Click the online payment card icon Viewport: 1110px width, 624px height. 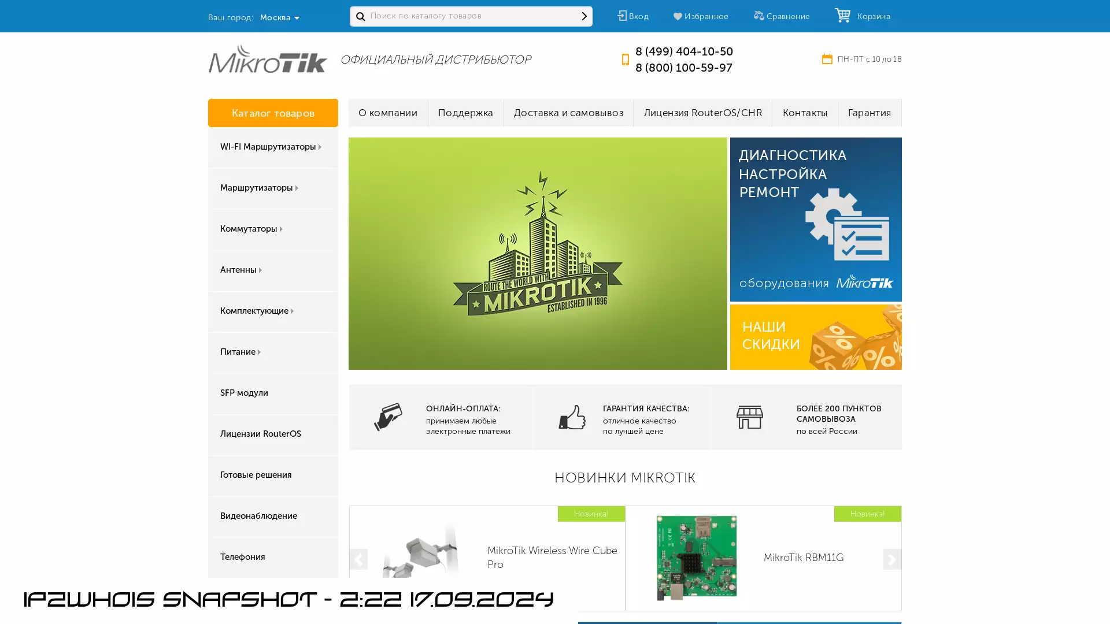click(x=388, y=417)
